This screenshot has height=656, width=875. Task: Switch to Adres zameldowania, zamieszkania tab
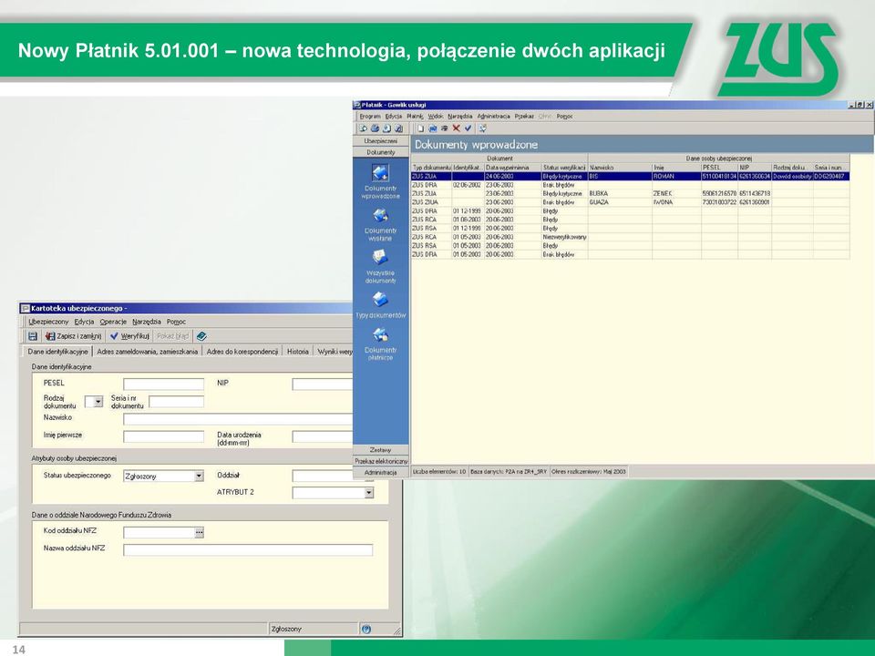148,352
